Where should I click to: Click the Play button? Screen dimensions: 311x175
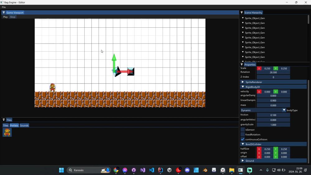point(5,17)
